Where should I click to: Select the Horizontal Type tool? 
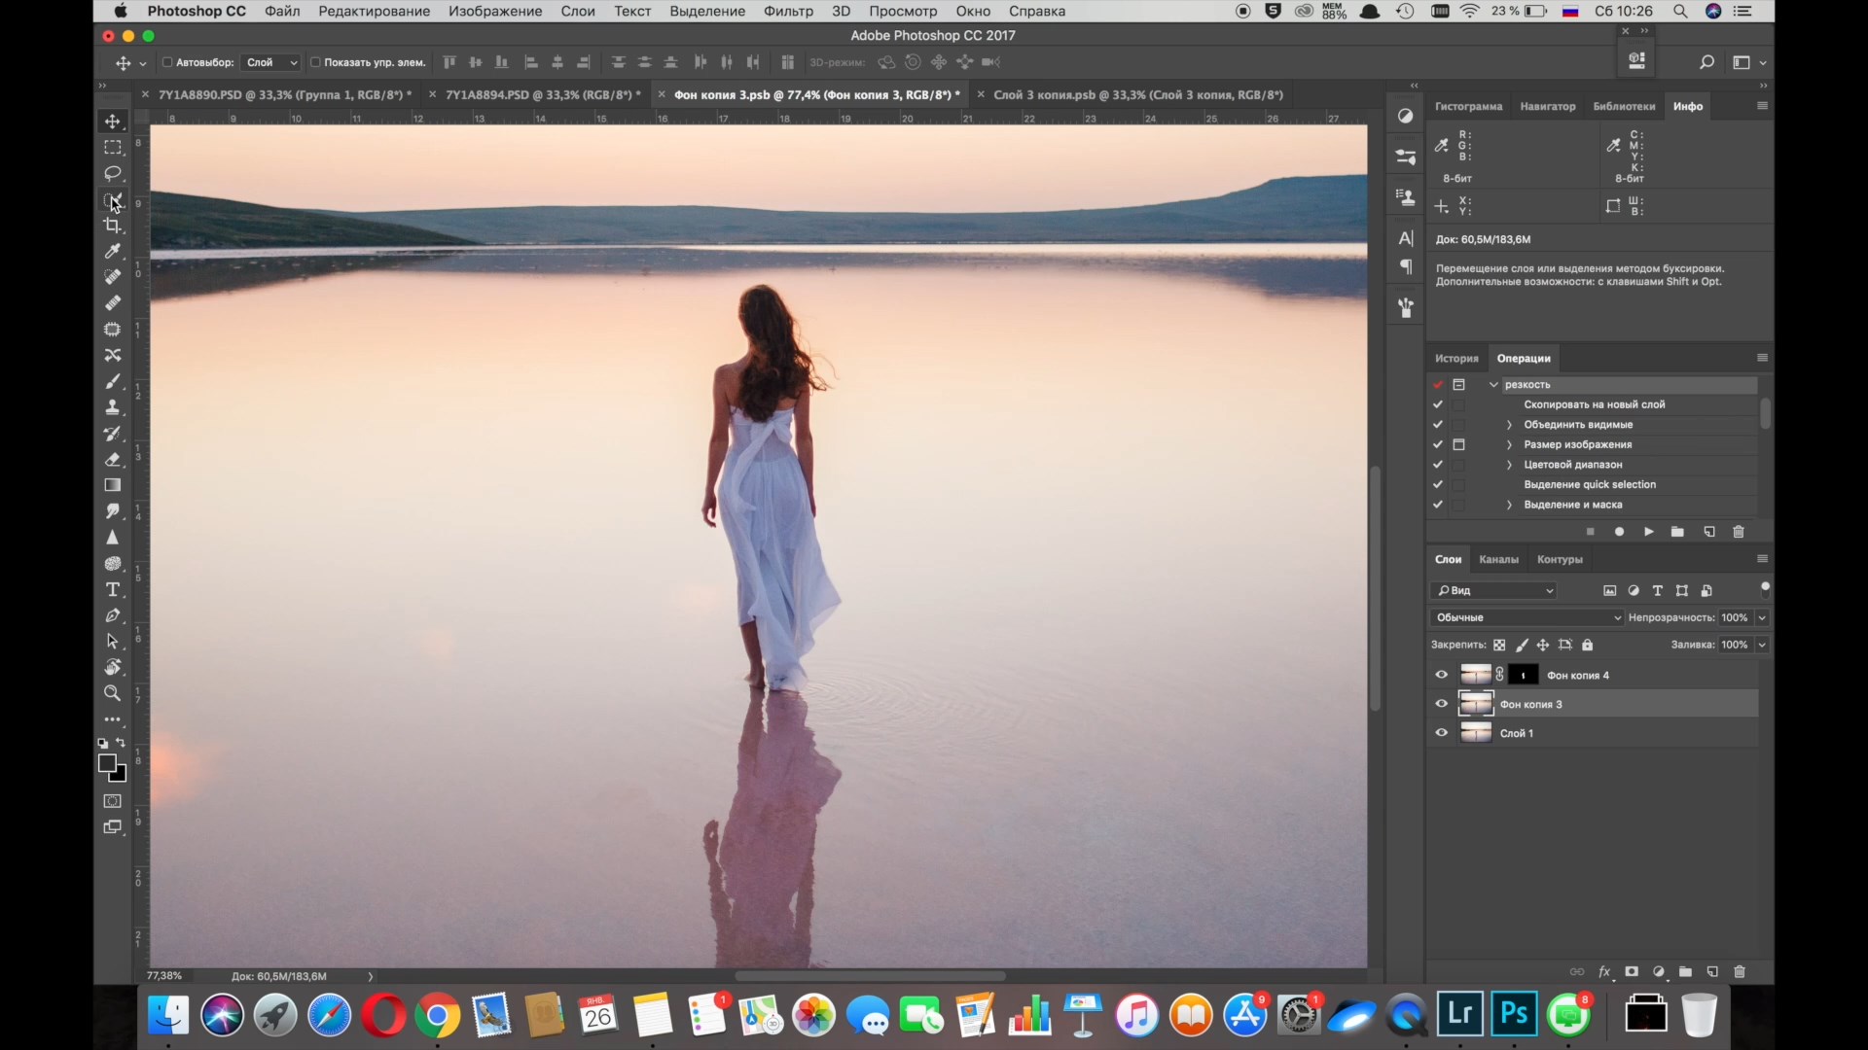click(113, 589)
